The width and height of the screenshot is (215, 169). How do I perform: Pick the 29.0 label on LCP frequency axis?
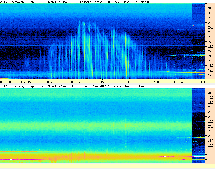point(211,102)
